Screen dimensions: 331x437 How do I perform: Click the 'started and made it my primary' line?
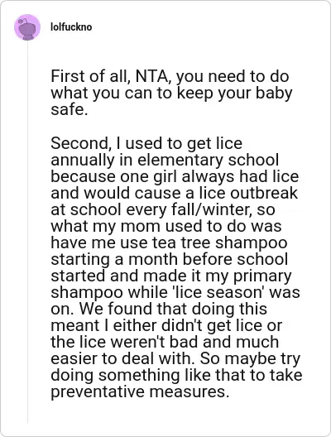tap(171, 276)
